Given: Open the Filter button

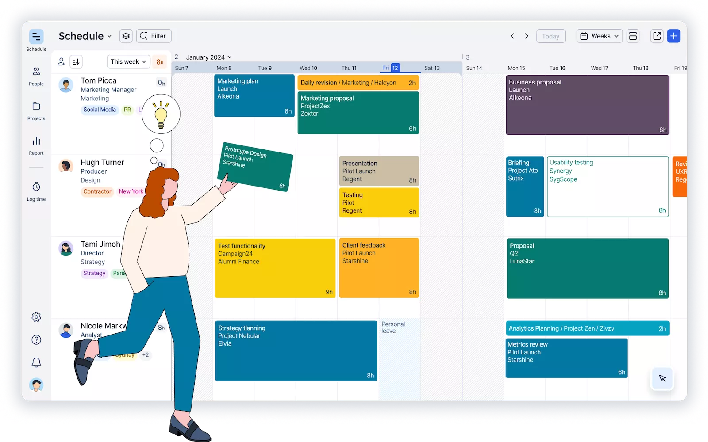Looking at the screenshot, I should (x=154, y=36).
